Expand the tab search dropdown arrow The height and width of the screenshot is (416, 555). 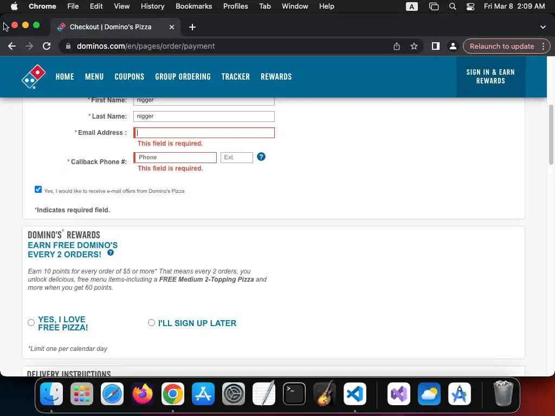pyautogui.click(x=543, y=27)
